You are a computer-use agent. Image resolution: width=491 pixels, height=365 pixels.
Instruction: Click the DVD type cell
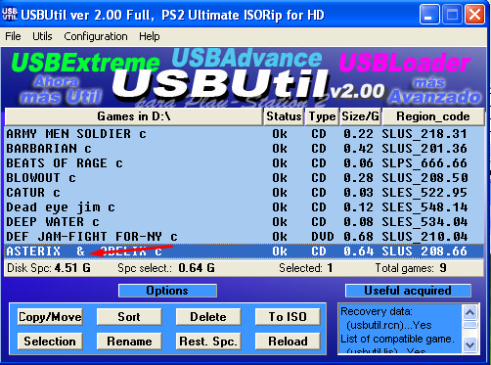click(x=322, y=237)
